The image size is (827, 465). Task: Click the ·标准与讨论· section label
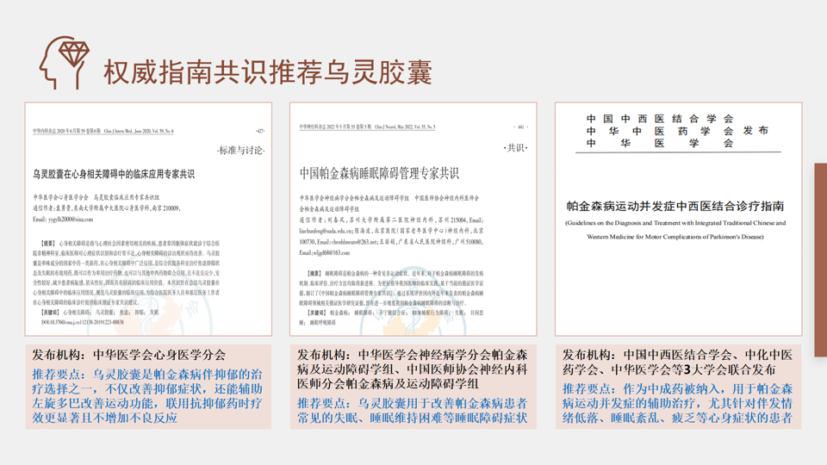(240, 150)
